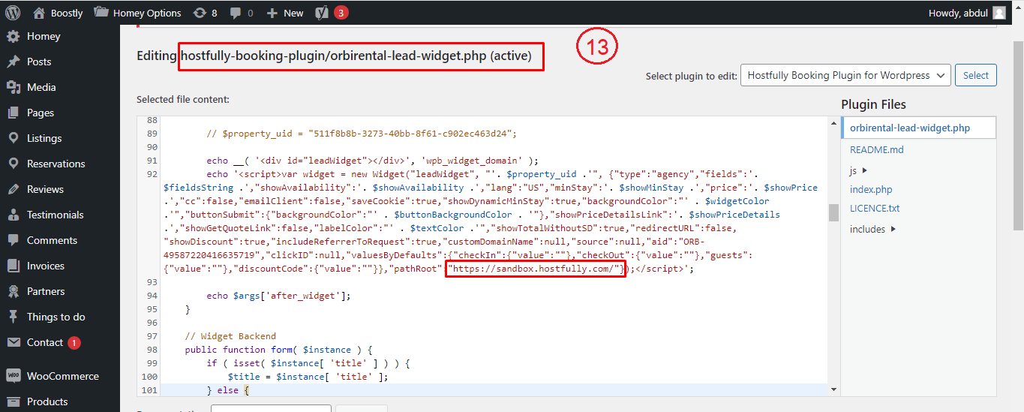Click the Partners icon in sidebar
Image resolution: width=1024 pixels, height=412 pixels.
[x=13, y=291]
